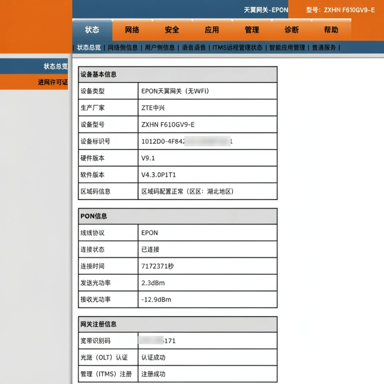Click the 硬件版本 label cell
The width and height of the screenshot is (384, 384).
click(108, 158)
